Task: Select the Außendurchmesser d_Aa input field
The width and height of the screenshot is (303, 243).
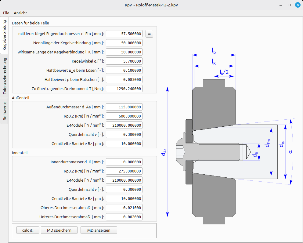Action: [x=124, y=107]
